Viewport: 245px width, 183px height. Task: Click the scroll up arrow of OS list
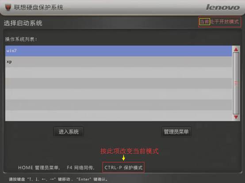[x=236, y=50]
